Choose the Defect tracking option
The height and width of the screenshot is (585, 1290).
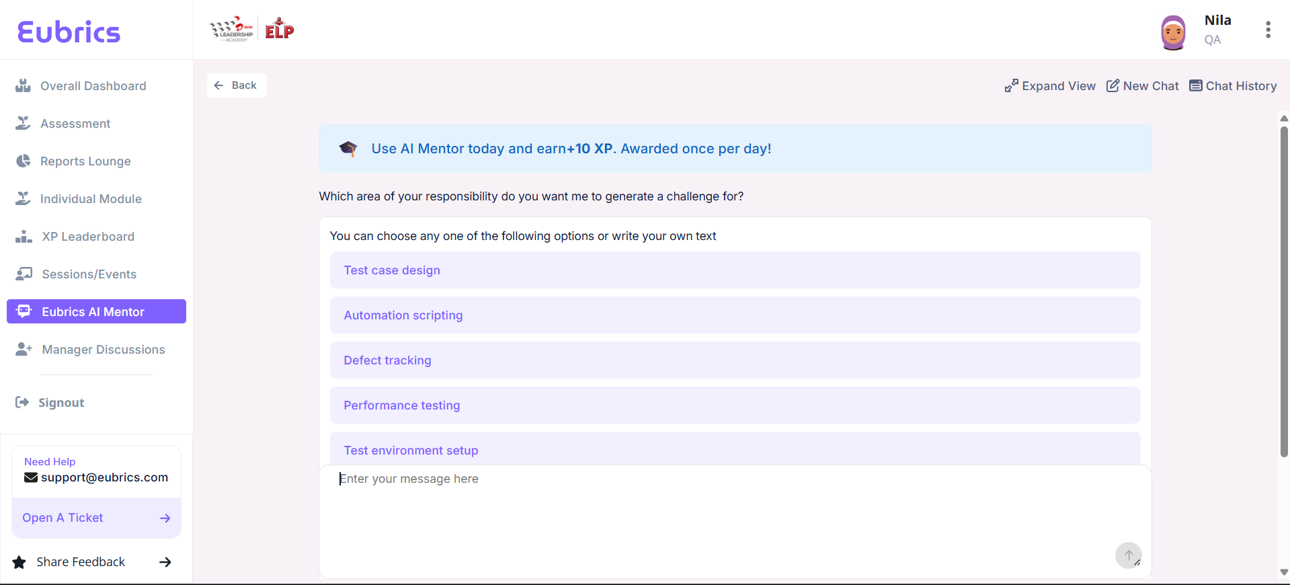pyautogui.click(x=735, y=360)
